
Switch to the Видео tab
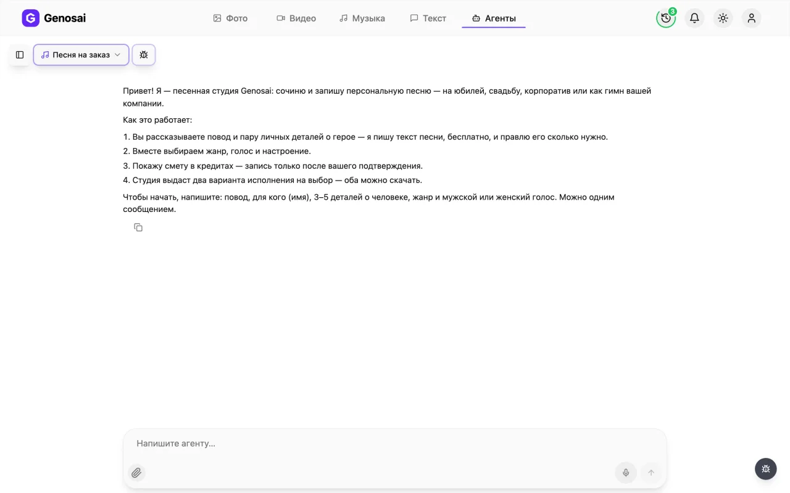coord(296,18)
